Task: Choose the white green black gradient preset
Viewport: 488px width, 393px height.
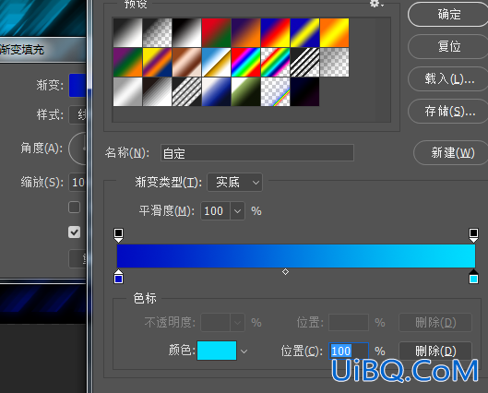Action: click(x=246, y=92)
